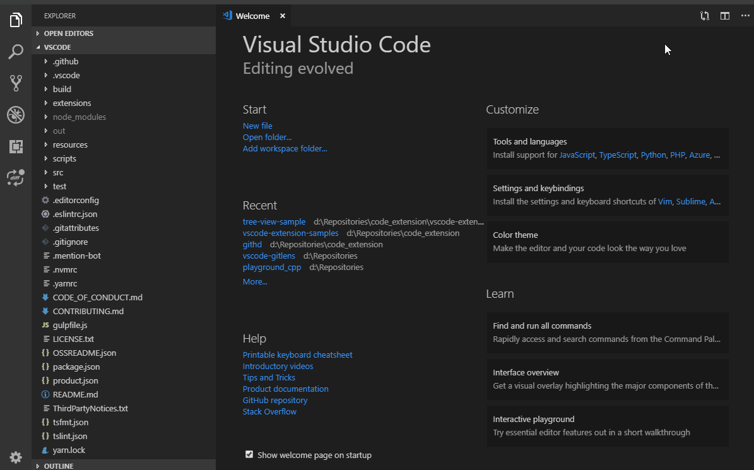754x470 pixels.
Task: Expand the extensions folder
Action: pos(71,103)
